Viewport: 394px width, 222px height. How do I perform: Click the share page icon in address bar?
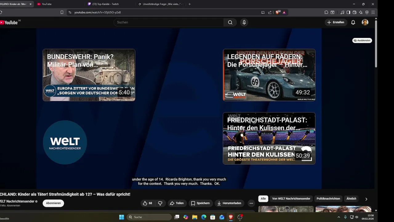click(270, 12)
